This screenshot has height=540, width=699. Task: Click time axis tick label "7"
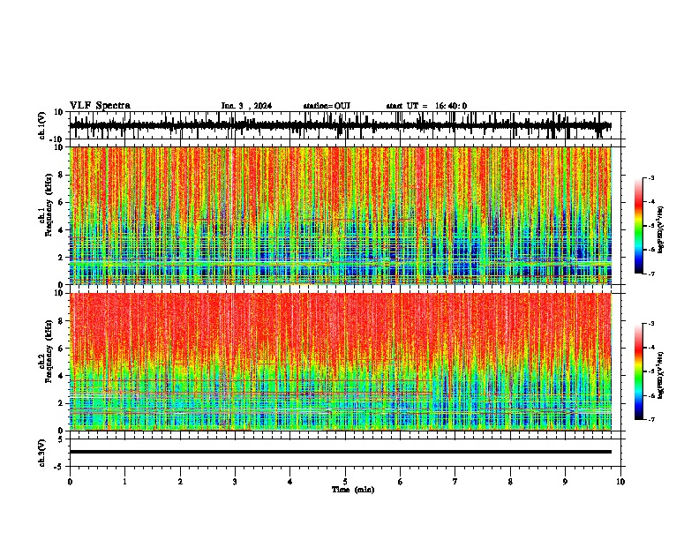point(455,482)
